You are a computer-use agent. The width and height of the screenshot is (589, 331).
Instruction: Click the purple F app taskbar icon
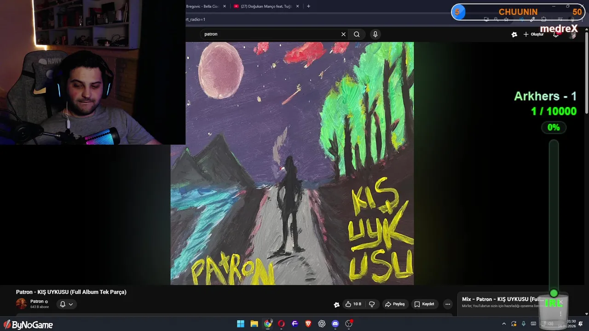[295, 324]
